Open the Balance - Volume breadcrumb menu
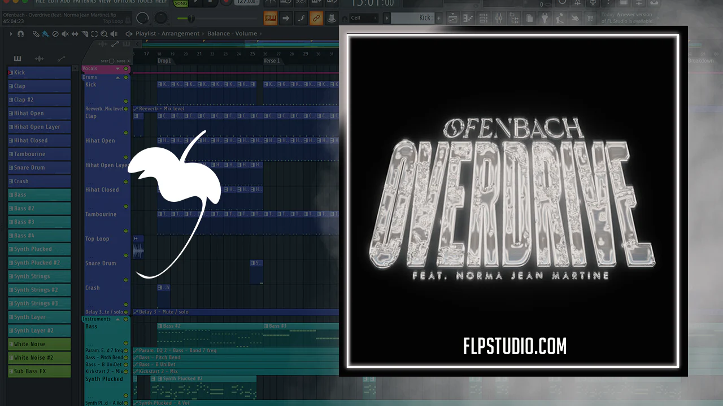723x406 pixels. [x=232, y=34]
